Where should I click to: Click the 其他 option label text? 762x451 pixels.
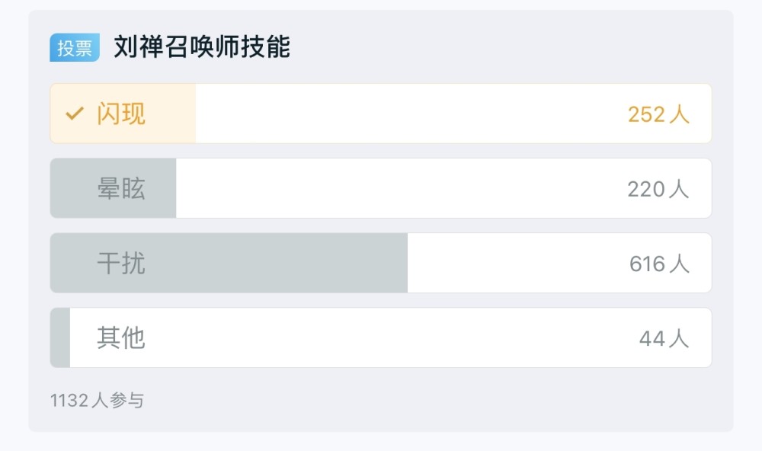(x=121, y=338)
